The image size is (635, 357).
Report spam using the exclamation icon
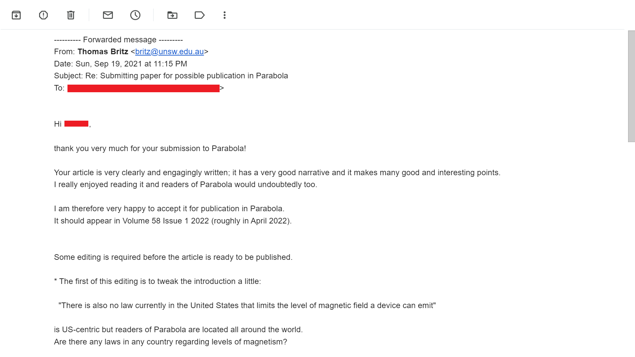[x=43, y=15]
